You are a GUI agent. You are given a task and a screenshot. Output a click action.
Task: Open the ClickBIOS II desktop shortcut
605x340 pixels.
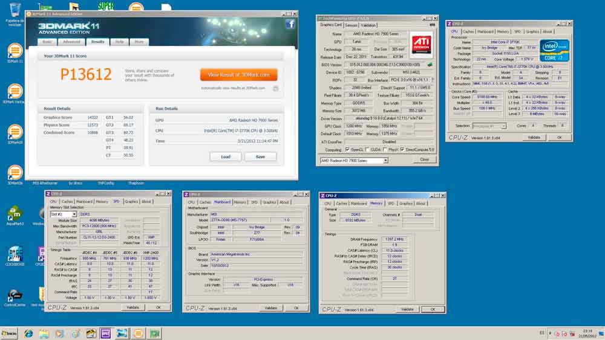(x=15, y=255)
